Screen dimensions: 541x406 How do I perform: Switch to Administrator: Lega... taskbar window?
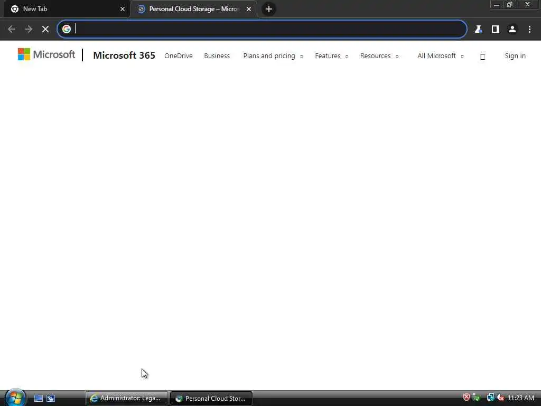127,399
